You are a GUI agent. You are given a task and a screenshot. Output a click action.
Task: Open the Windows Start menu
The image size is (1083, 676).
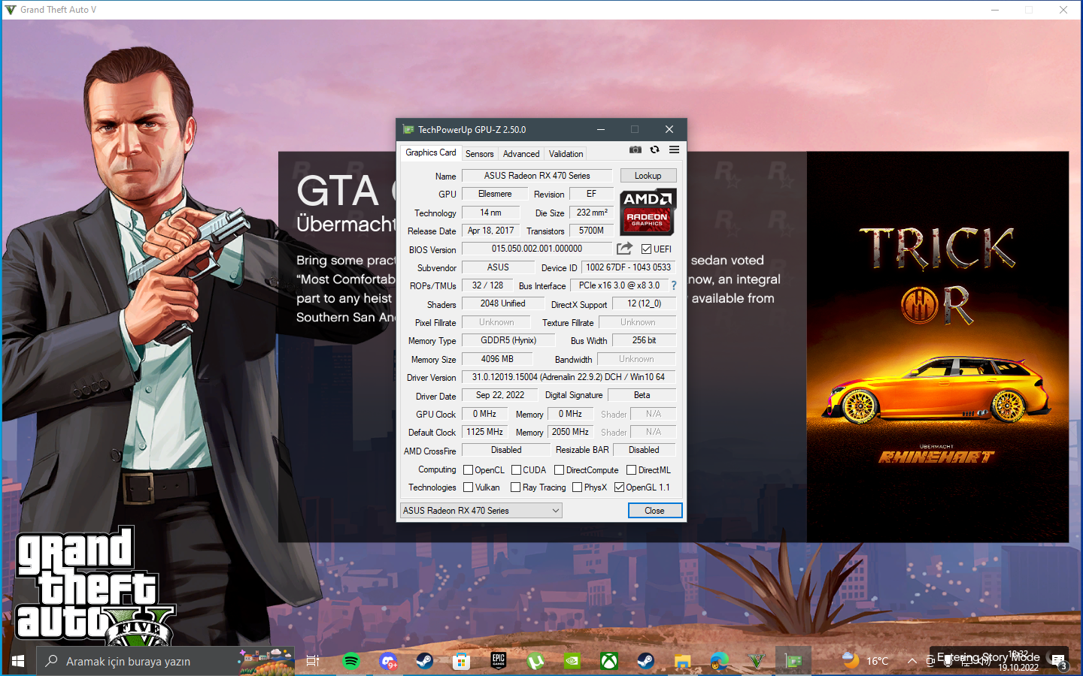18,661
